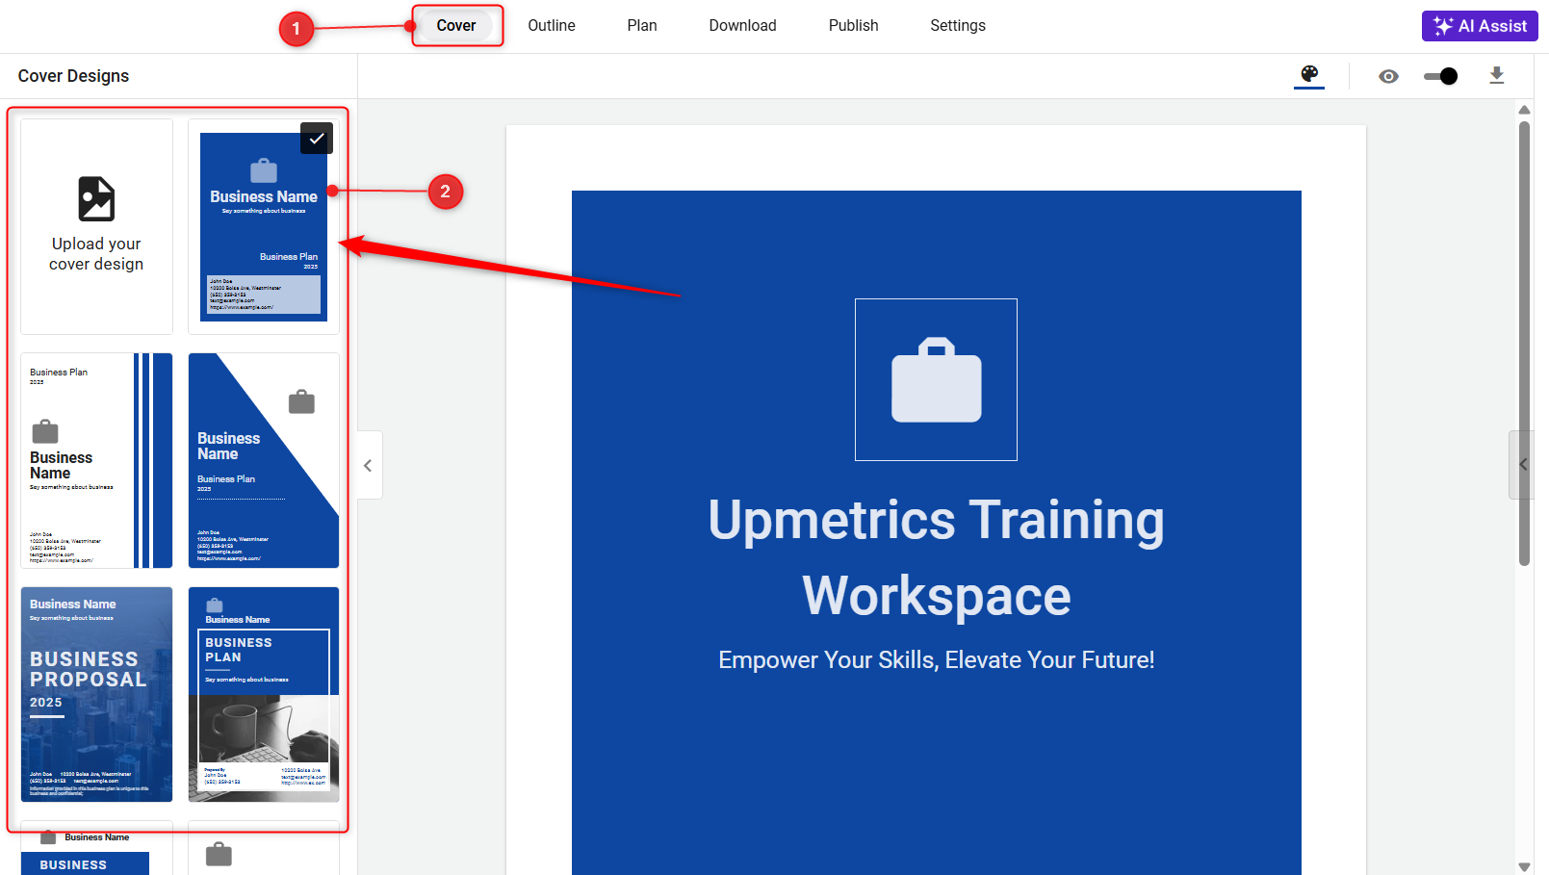
Task: Open the Settings tab
Action: click(x=958, y=26)
